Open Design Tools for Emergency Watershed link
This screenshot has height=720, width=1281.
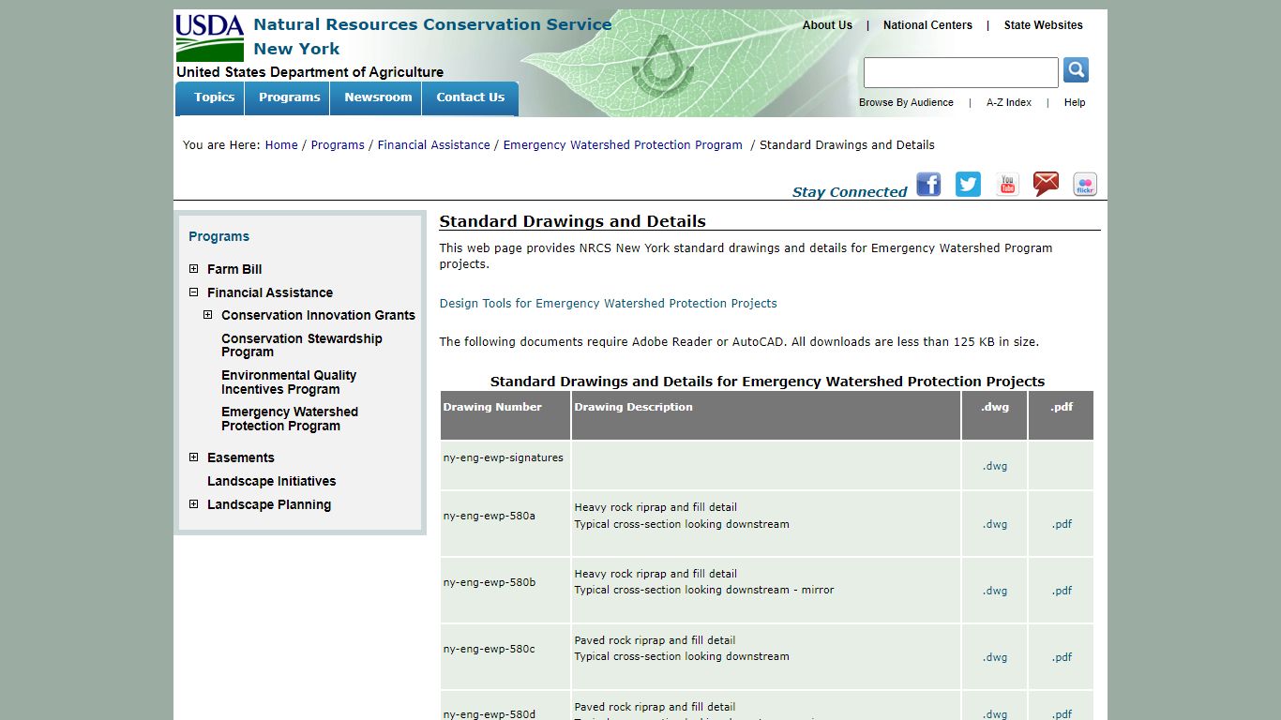608,304
